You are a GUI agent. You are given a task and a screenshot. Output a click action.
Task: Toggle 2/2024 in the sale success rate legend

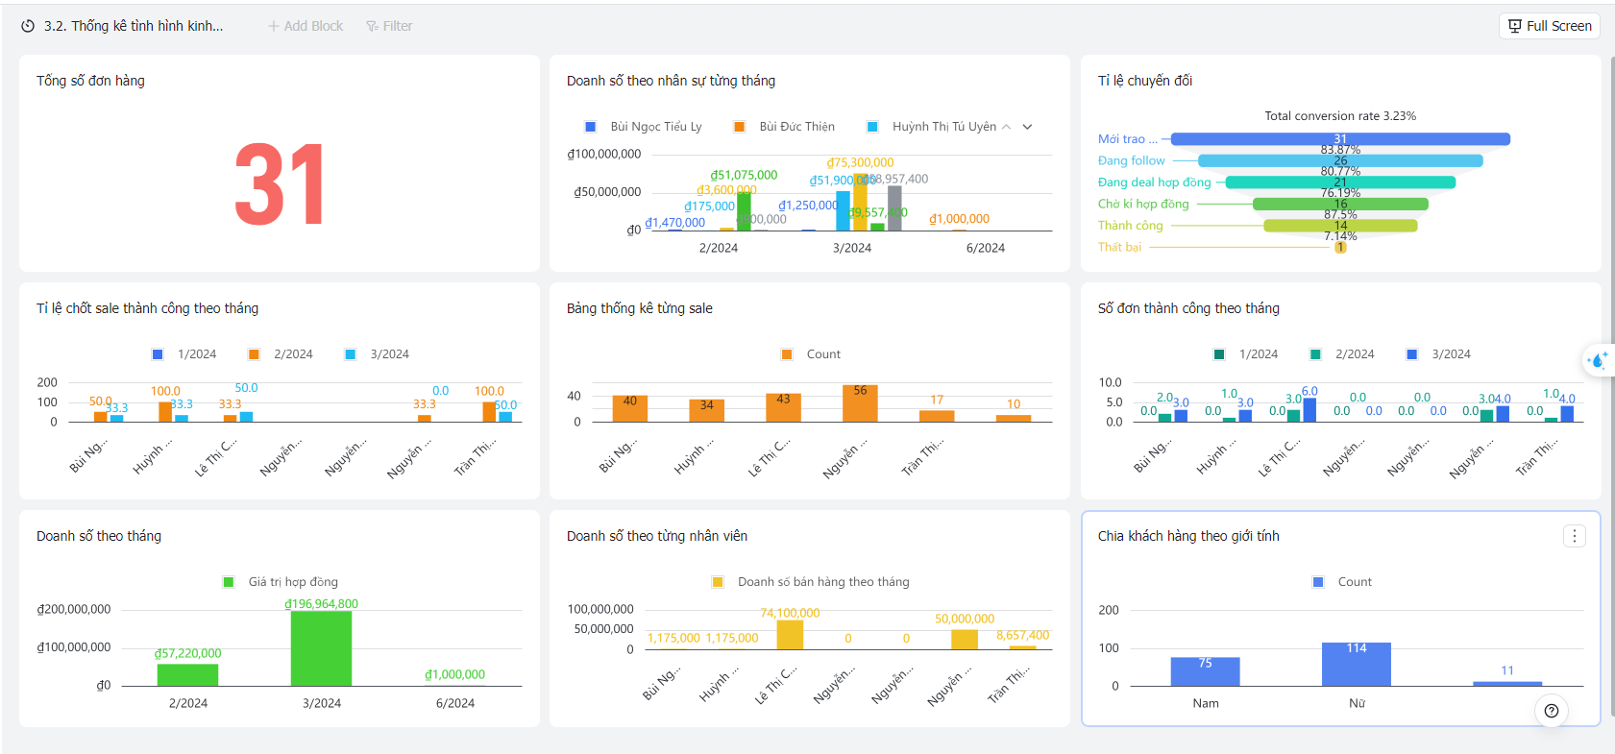(281, 354)
